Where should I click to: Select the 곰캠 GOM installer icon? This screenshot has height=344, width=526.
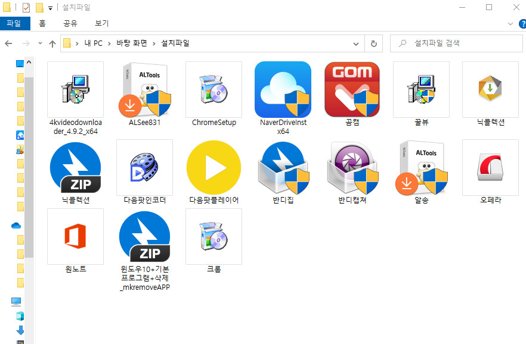(352, 89)
